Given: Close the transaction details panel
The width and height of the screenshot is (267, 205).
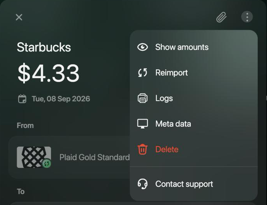Looking at the screenshot, I should (19, 17).
